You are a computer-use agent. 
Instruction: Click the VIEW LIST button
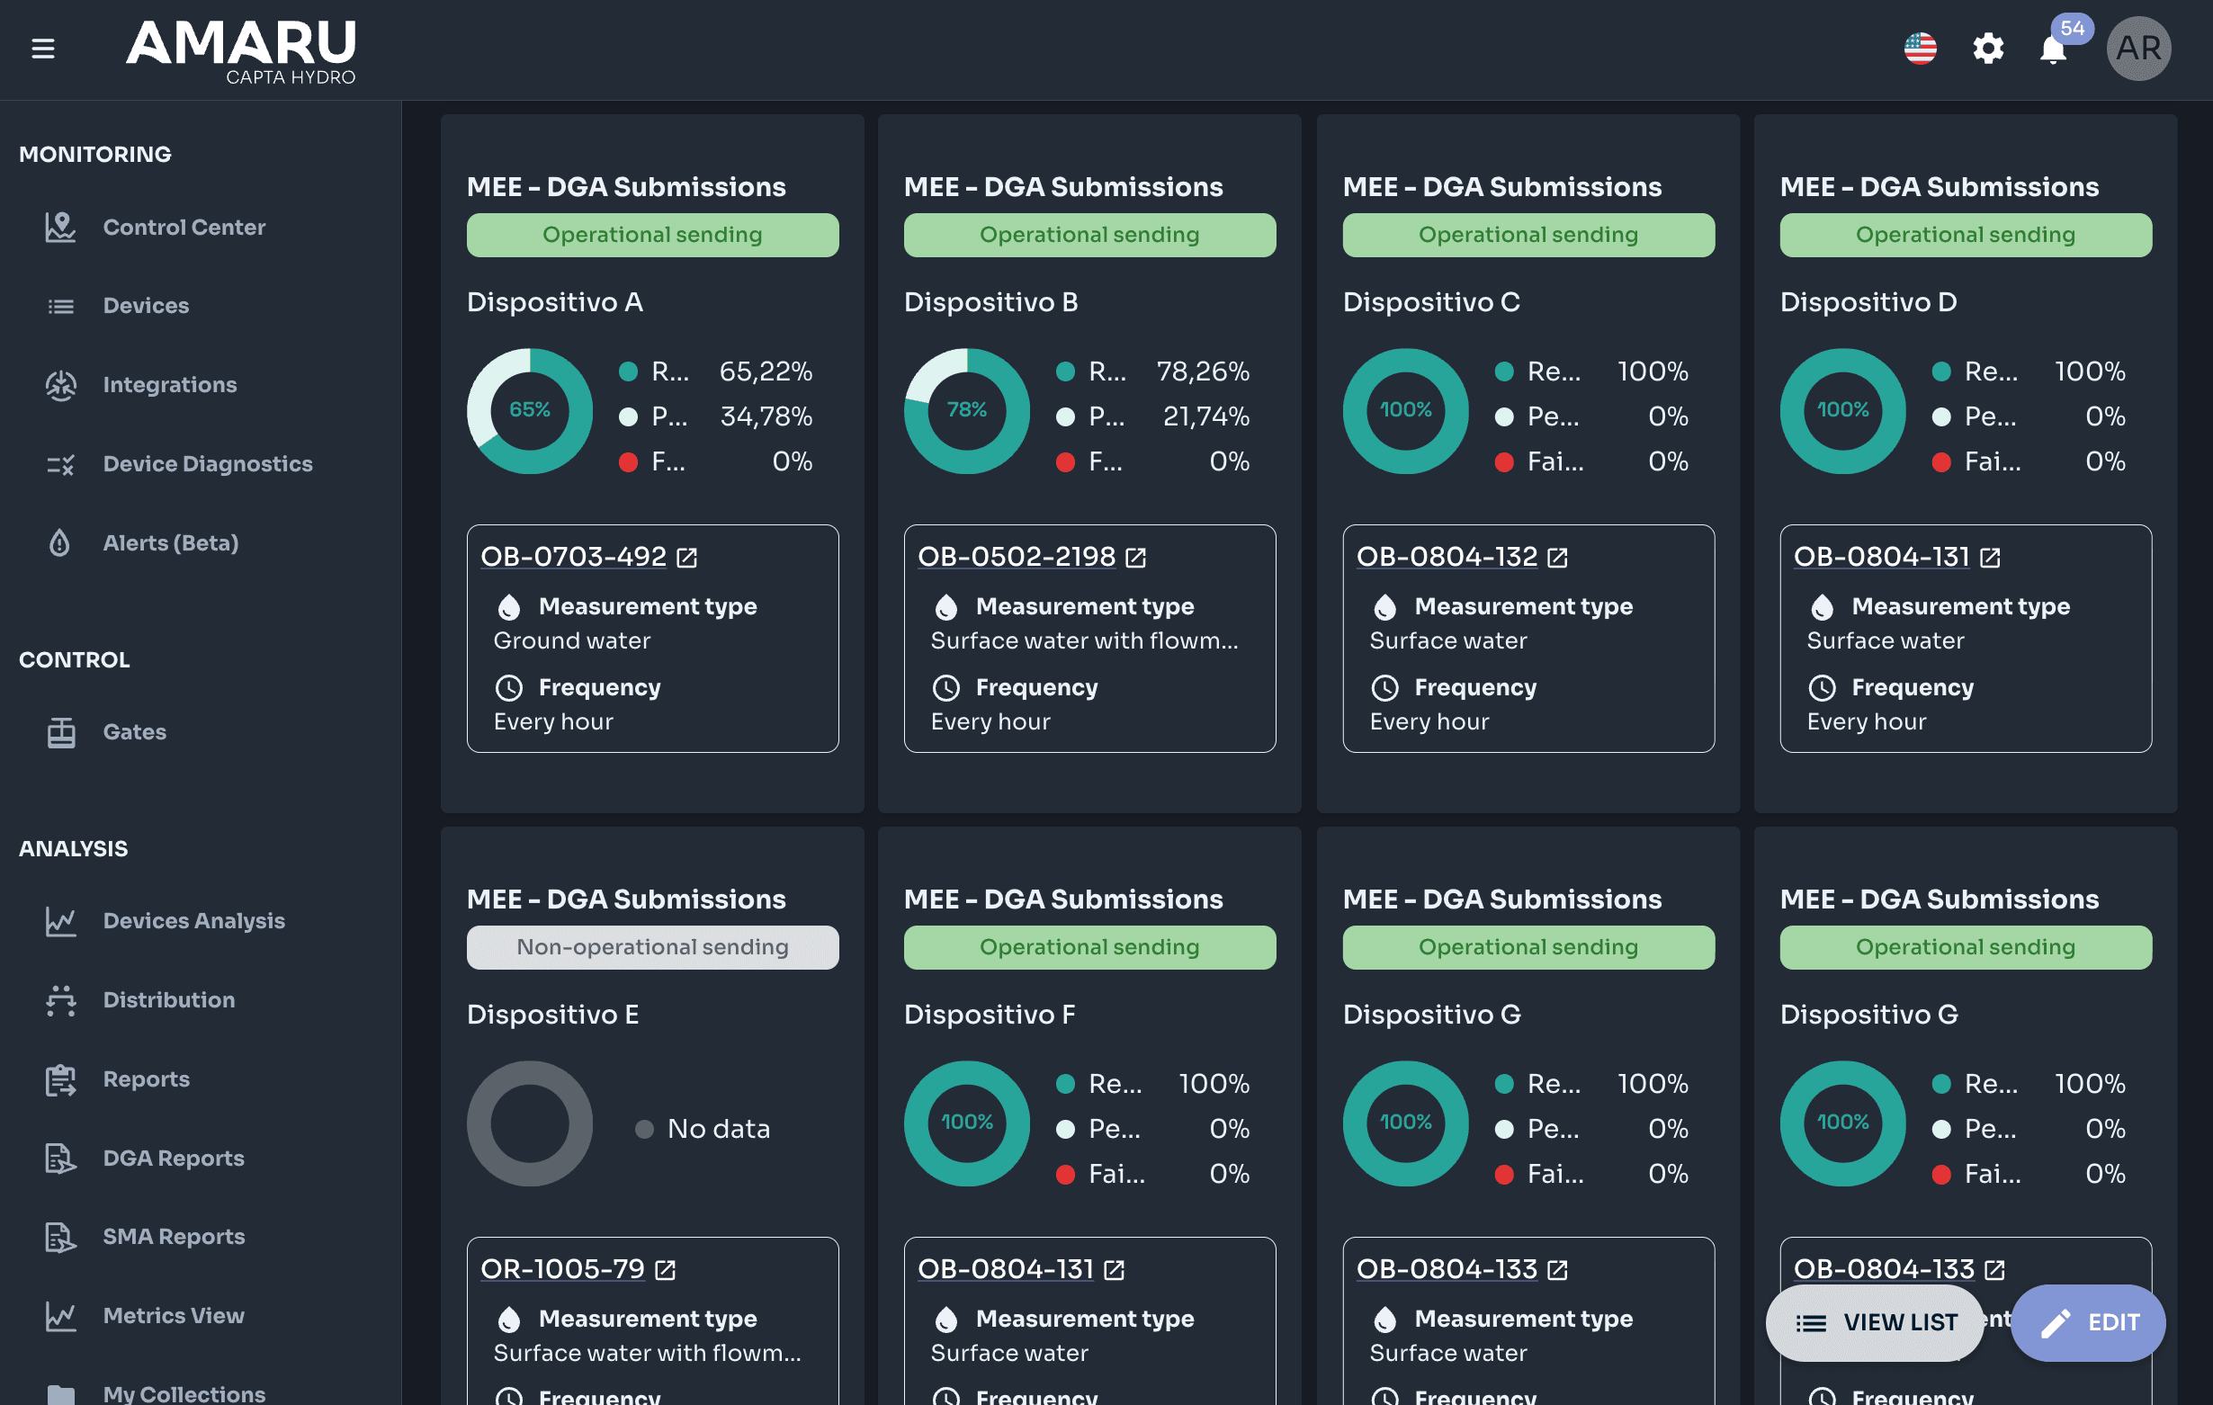(1875, 1322)
